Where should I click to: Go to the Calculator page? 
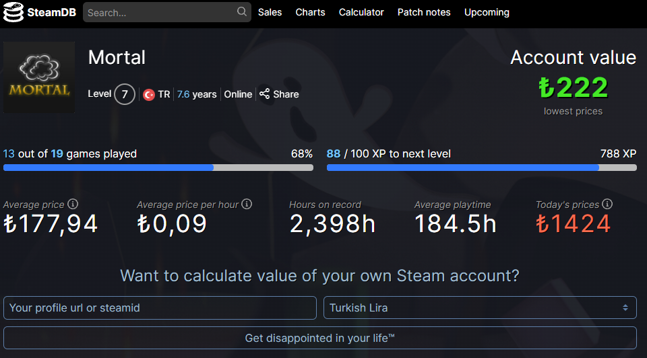click(361, 12)
